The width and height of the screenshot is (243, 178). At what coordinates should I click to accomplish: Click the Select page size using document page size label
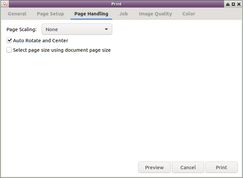tap(62, 50)
